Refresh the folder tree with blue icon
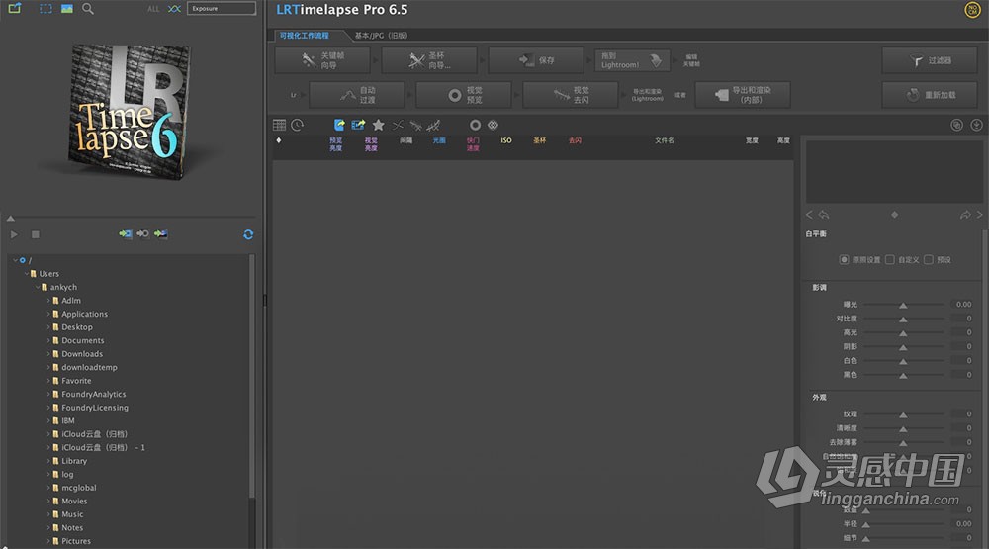This screenshot has height=549, width=989. tap(248, 234)
